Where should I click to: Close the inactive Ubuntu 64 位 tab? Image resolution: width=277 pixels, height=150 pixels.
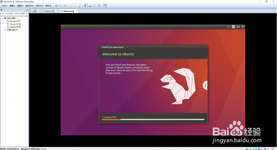tap(58, 11)
